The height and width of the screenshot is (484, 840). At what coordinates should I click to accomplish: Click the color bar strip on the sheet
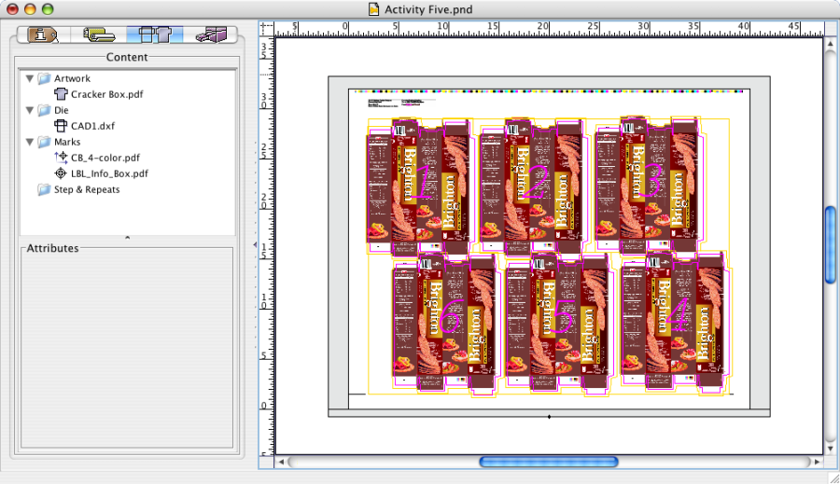tap(549, 91)
